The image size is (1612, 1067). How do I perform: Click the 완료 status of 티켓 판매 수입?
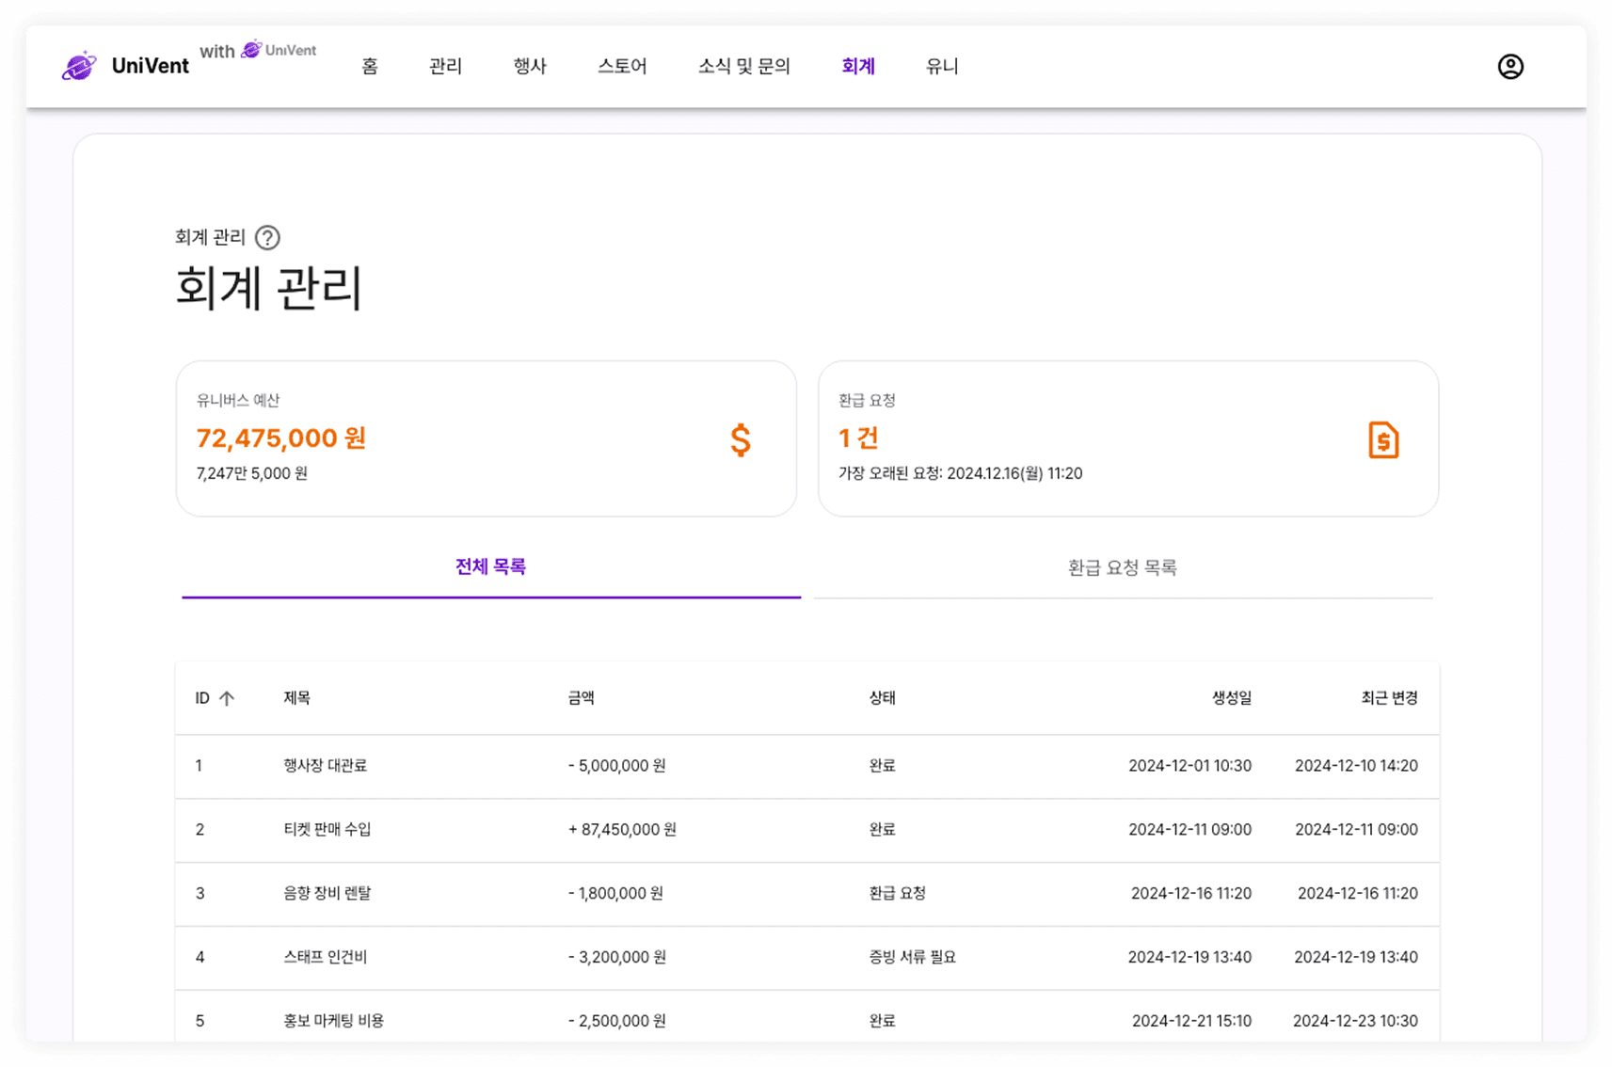click(x=882, y=830)
